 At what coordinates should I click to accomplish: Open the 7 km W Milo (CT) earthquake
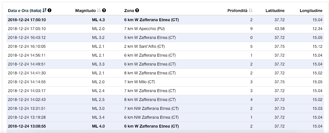[x=139, y=82]
